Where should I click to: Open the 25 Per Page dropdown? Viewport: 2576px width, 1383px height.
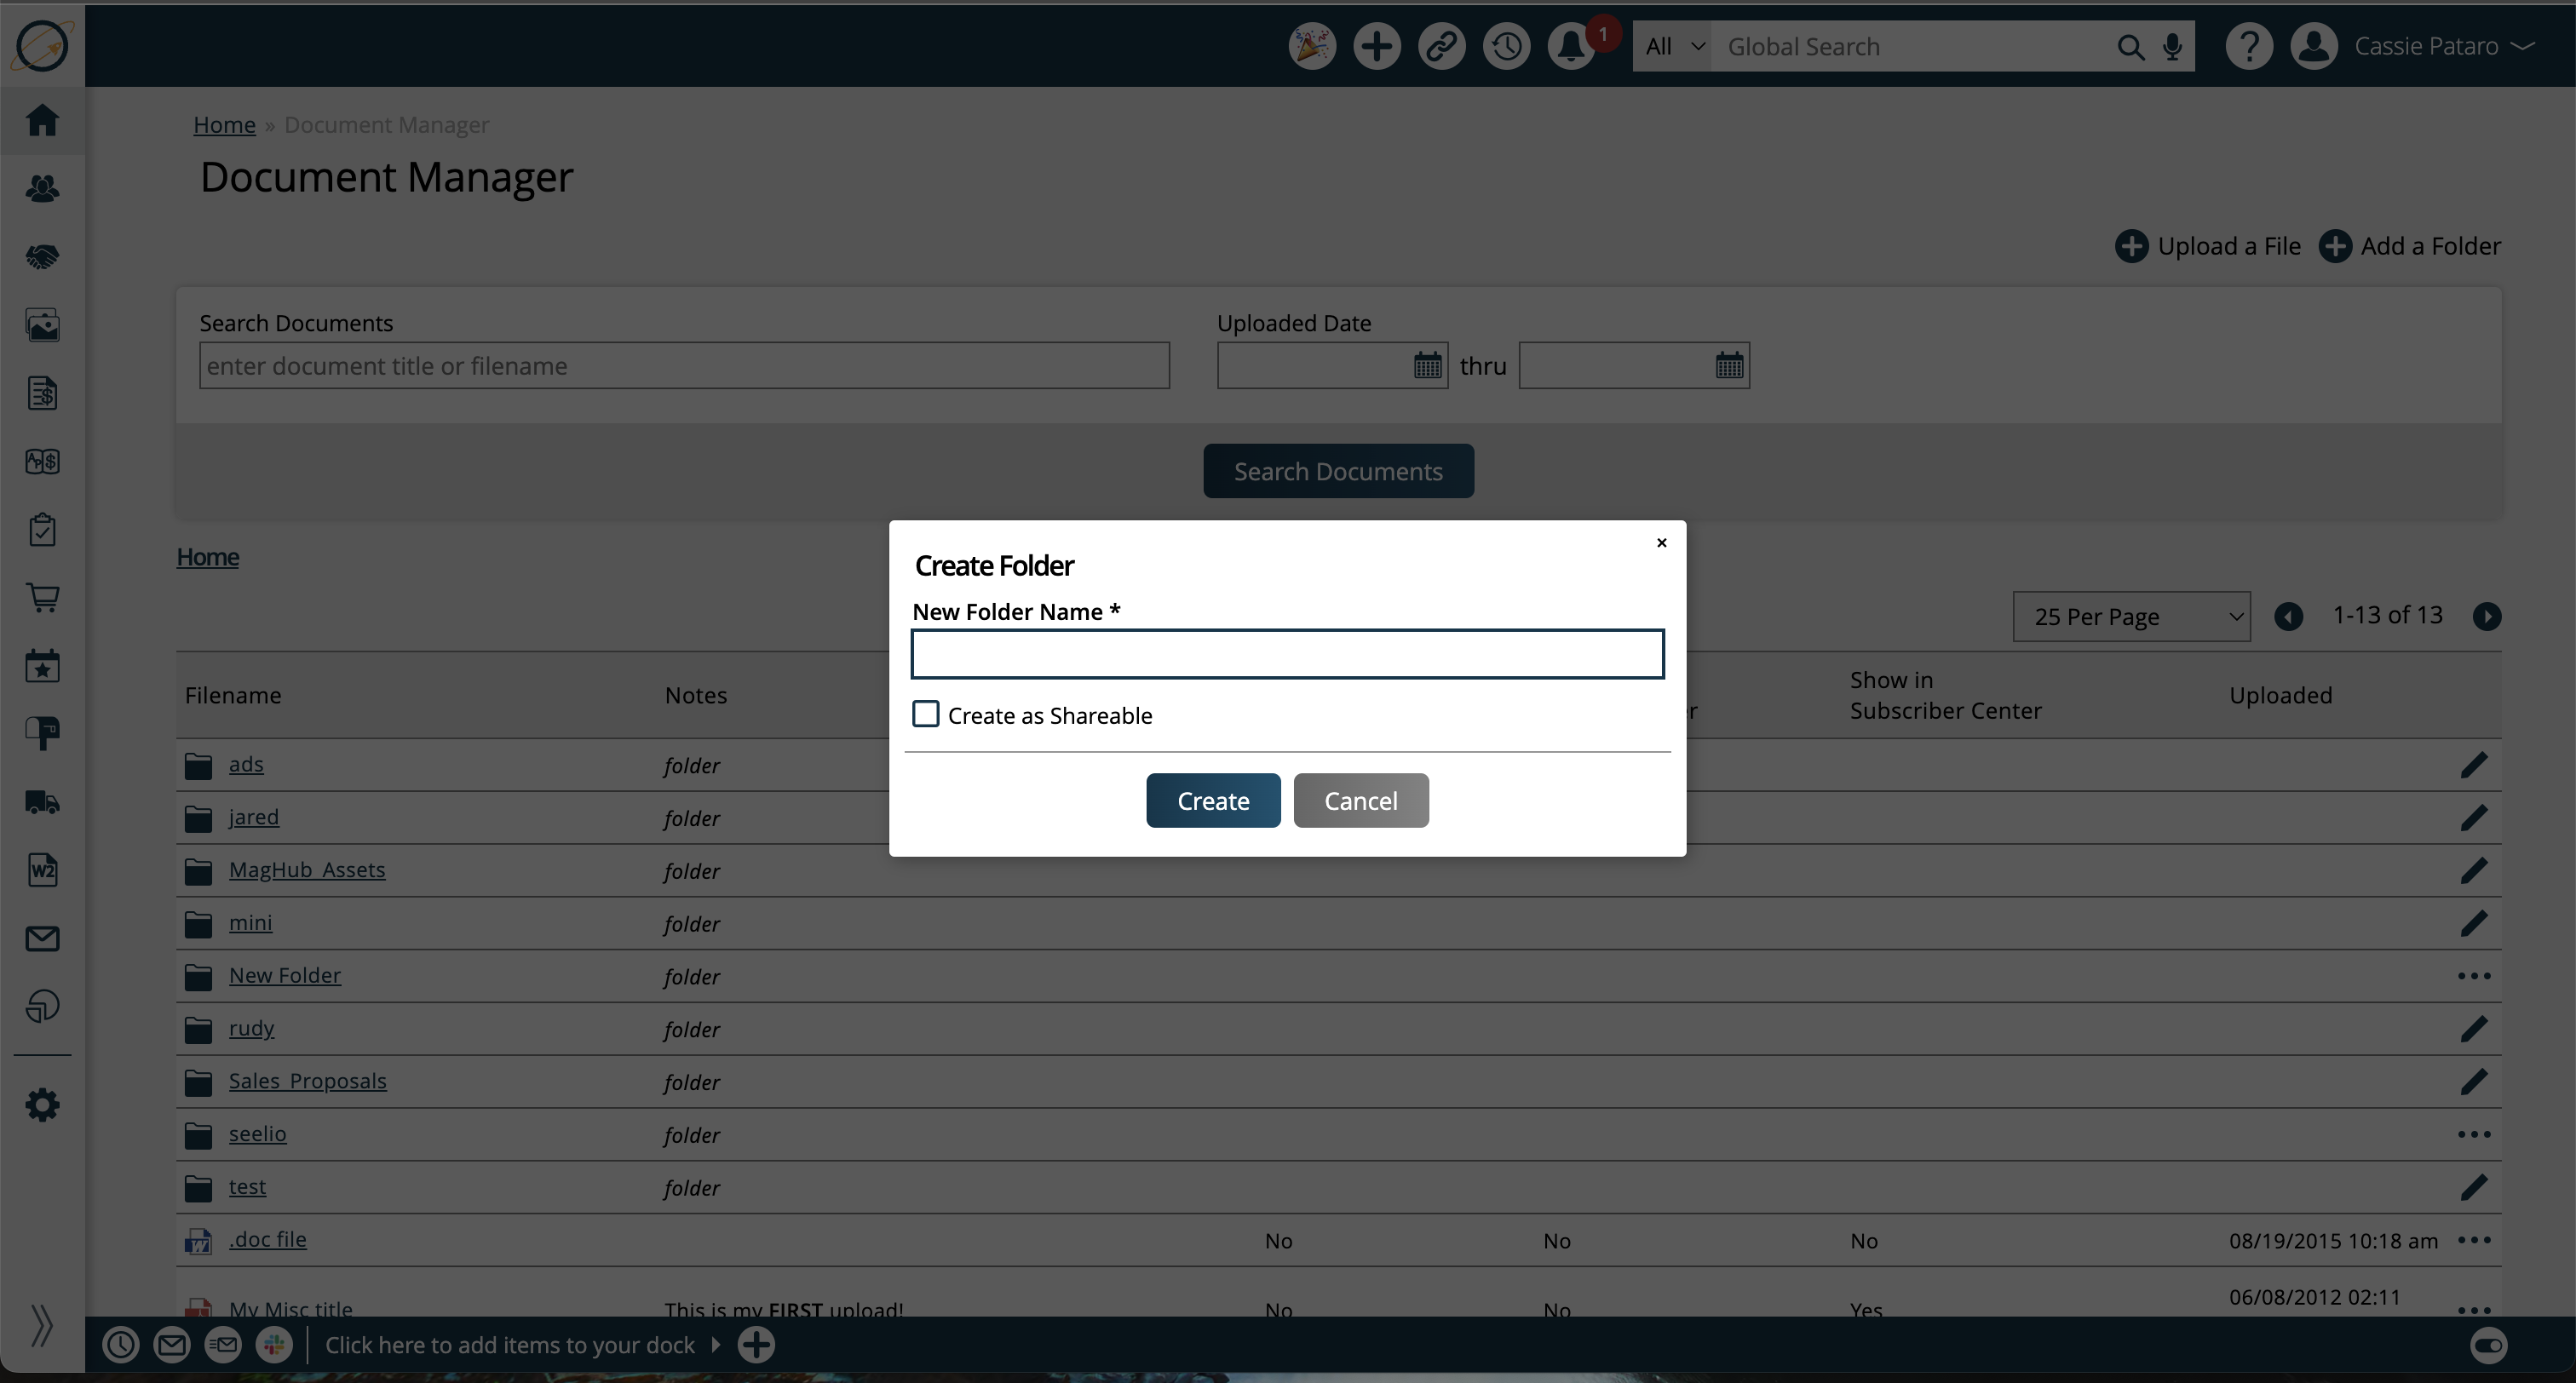2131,616
